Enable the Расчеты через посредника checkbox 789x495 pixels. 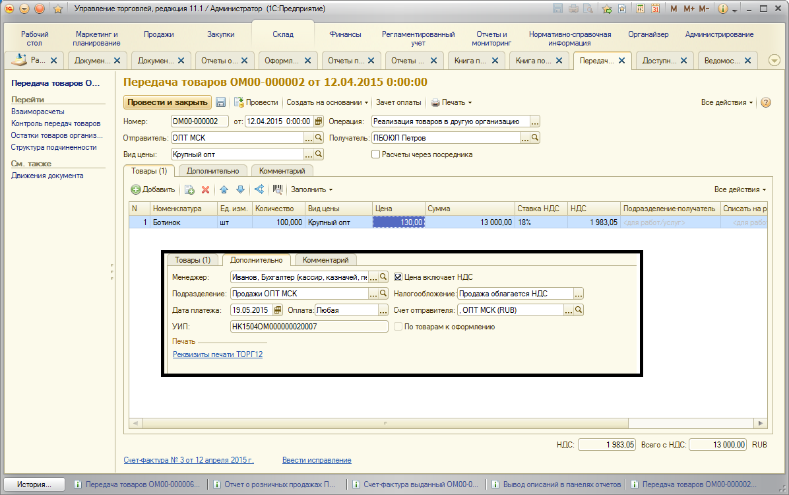[x=376, y=154]
